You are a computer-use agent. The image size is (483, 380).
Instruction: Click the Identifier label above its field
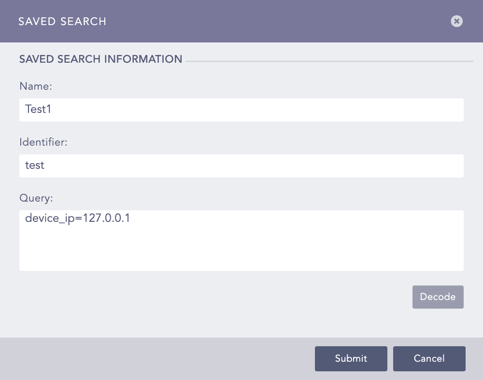(x=44, y=142)
